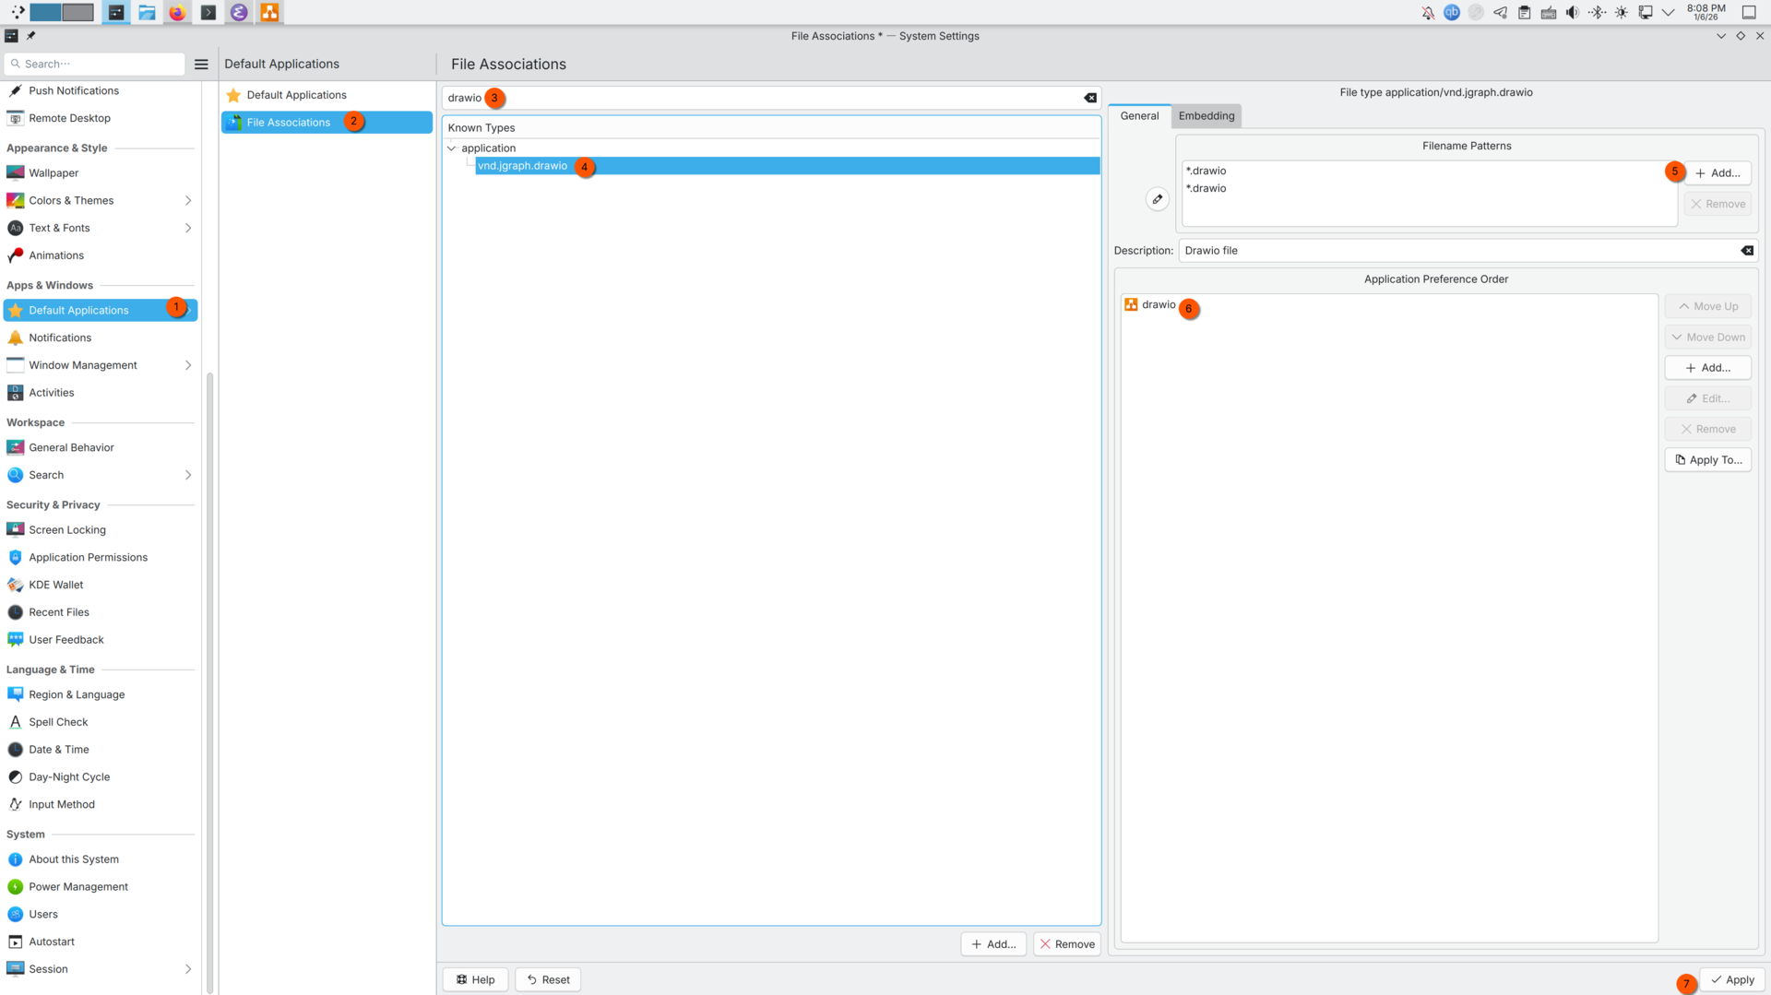Open the hamburger menu beside Search
This screenshot has height=995, width=1771.
tap(201, 64)
